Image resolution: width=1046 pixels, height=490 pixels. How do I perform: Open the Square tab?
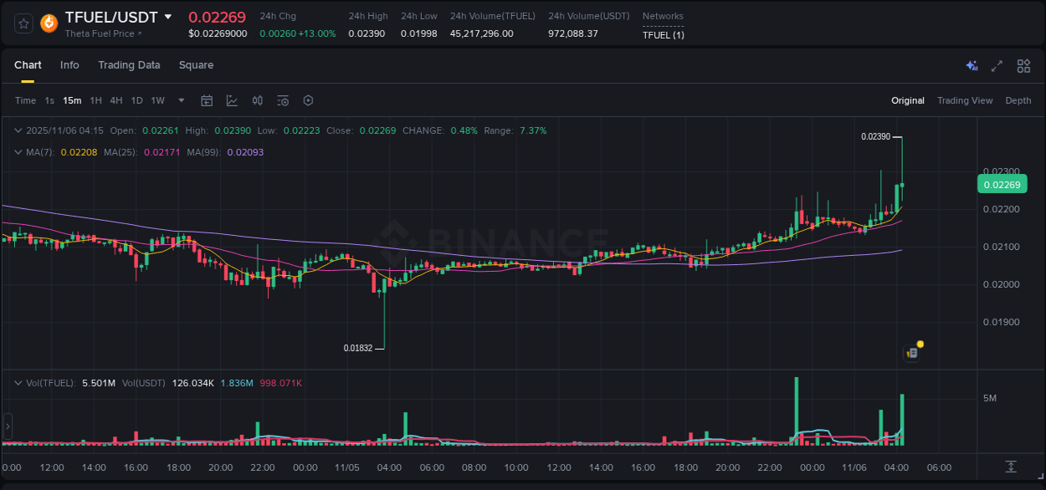[196, 65]
